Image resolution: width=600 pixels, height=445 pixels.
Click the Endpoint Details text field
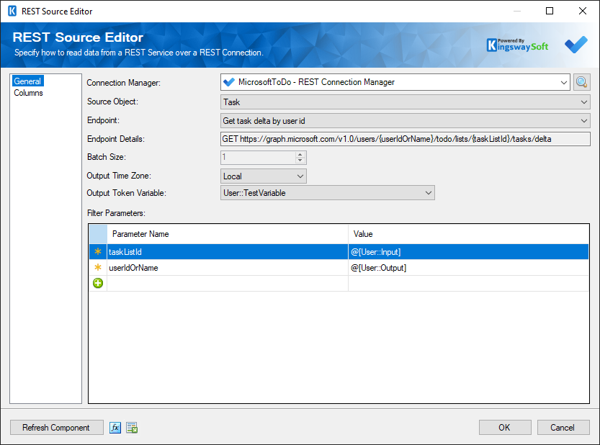click(406, 139)
